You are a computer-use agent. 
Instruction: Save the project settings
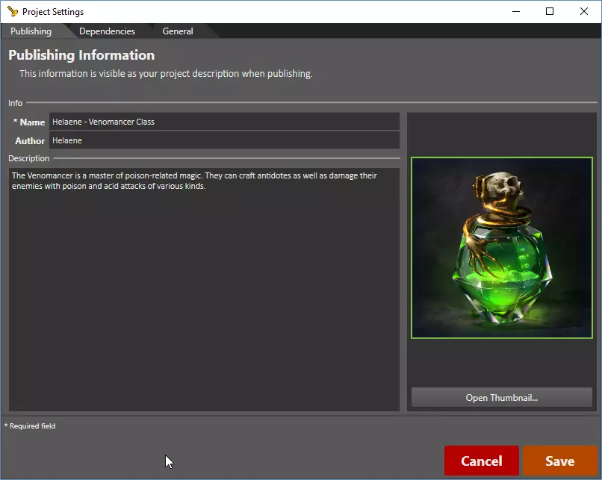[x=559, y=461]
